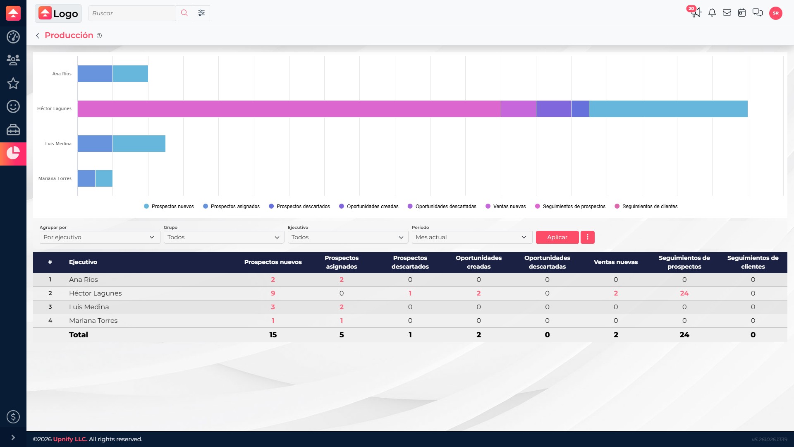Select the pie chart reports icon

[13, 154]
